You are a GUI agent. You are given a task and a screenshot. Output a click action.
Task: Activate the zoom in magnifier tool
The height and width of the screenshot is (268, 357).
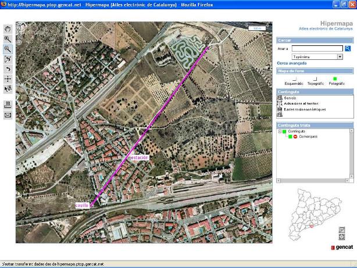8,38
